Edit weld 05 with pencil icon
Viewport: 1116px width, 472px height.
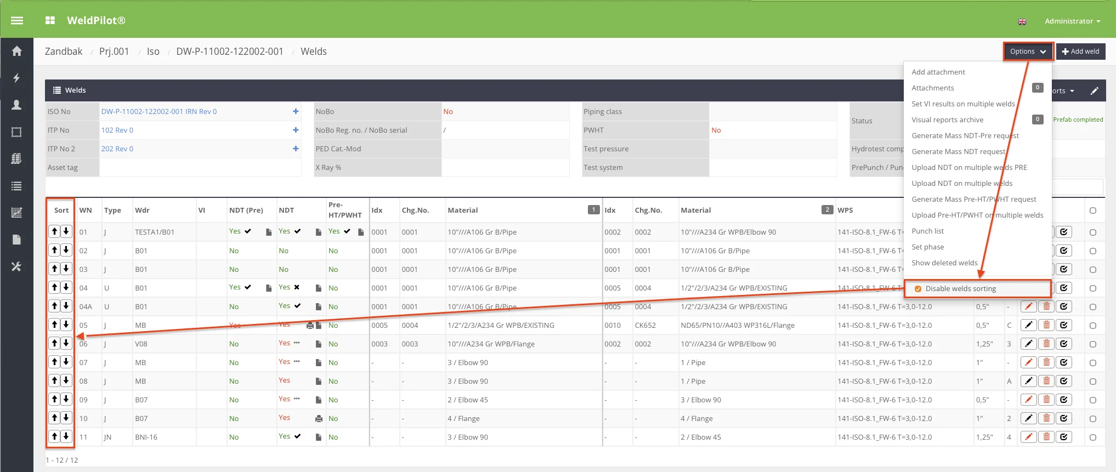[x=1028, y=325]
